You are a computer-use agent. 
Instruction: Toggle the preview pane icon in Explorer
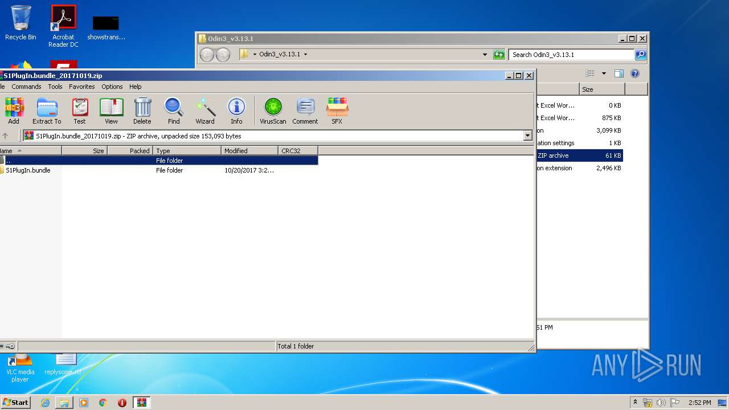(619, 73)
